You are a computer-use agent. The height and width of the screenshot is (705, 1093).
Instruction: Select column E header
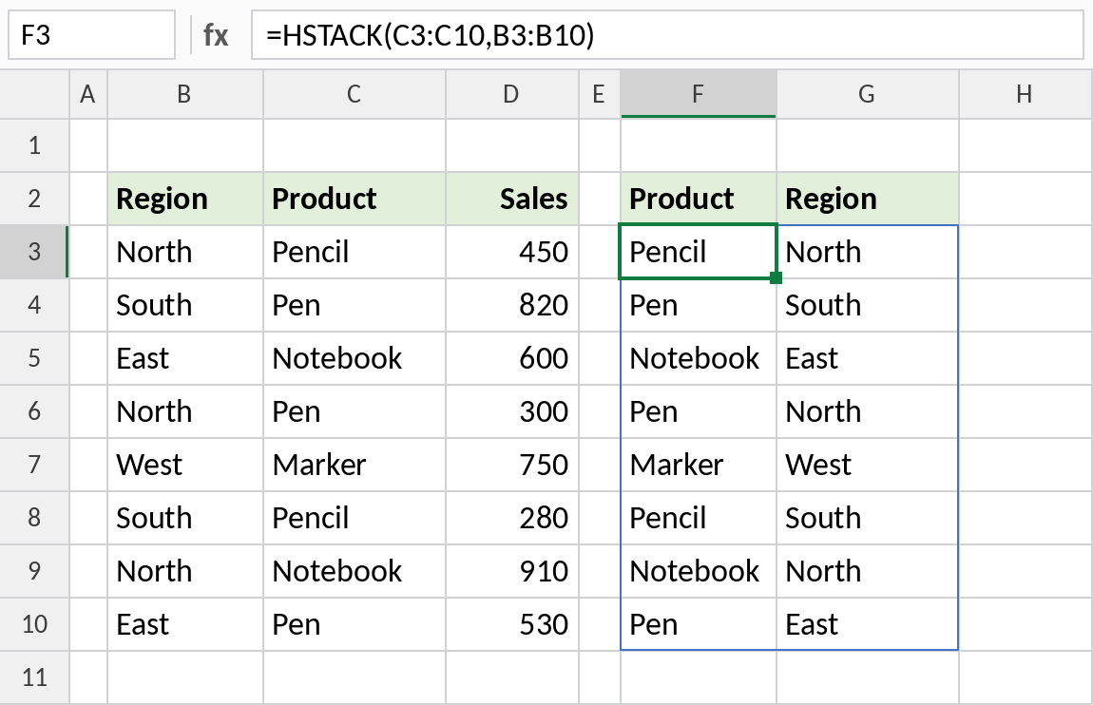coord(599,94)
